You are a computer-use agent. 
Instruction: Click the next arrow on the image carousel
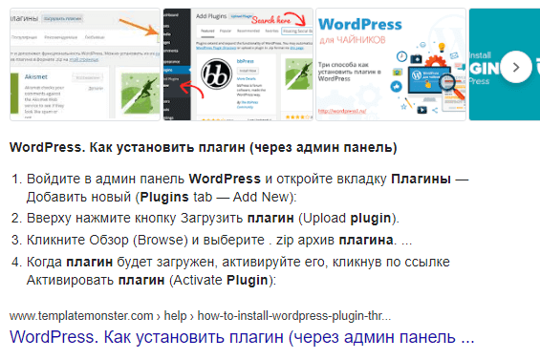click(x=515, y=67)
